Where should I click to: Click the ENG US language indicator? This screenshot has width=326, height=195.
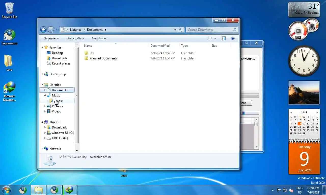(300, 190)
